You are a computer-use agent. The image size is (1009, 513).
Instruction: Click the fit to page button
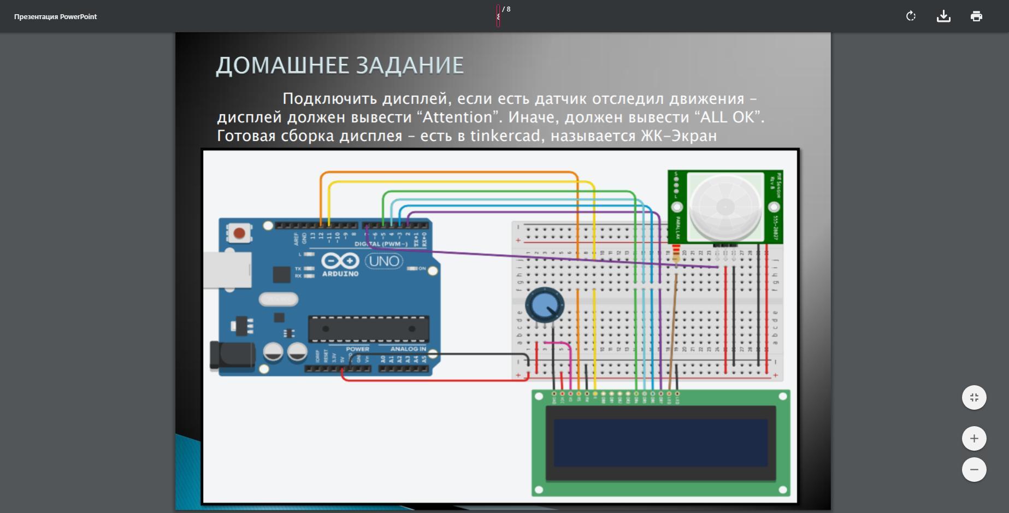pos(974,398)
